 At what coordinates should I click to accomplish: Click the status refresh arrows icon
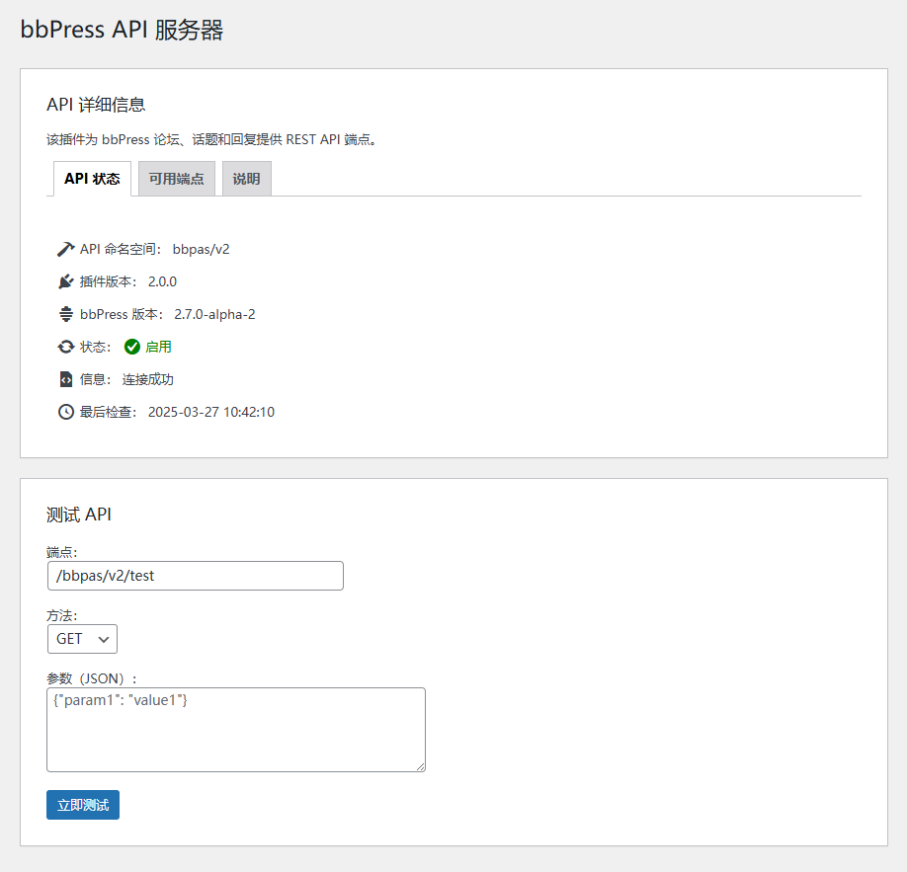click(x=66, y=347)
